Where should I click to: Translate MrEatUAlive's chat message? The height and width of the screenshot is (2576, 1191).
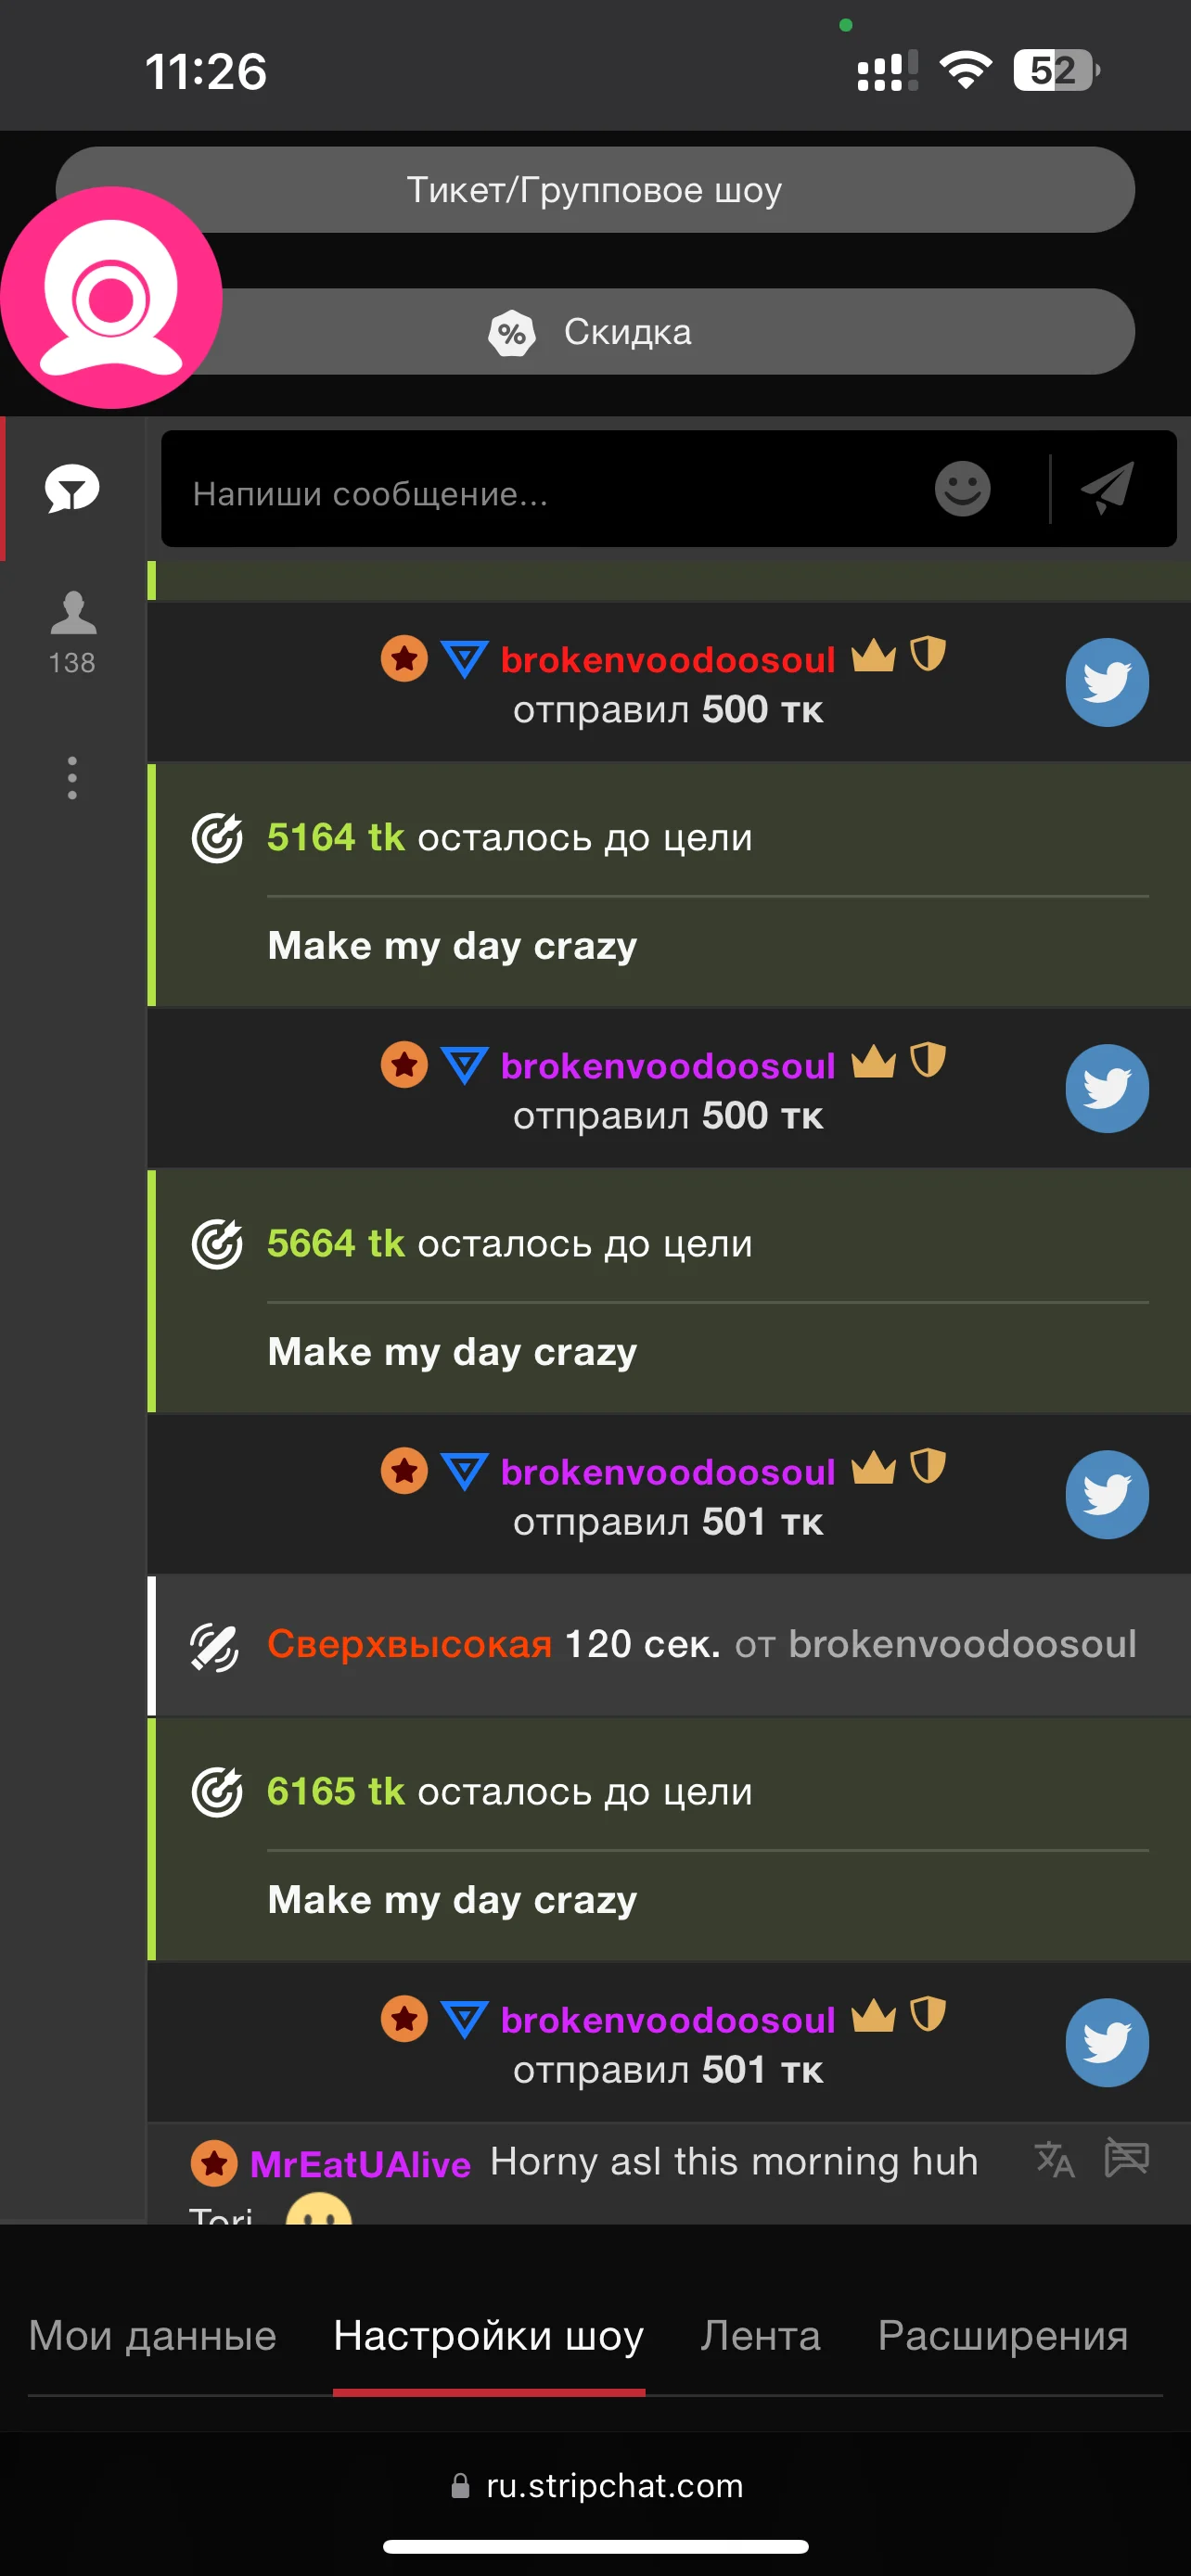click(1054, 2159)
